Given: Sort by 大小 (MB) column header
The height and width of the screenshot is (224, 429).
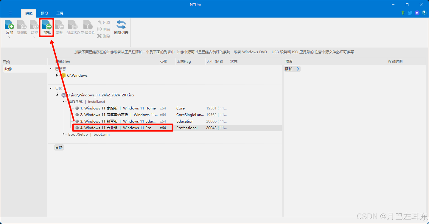Looking at the screenshot, I should point(214,62).
